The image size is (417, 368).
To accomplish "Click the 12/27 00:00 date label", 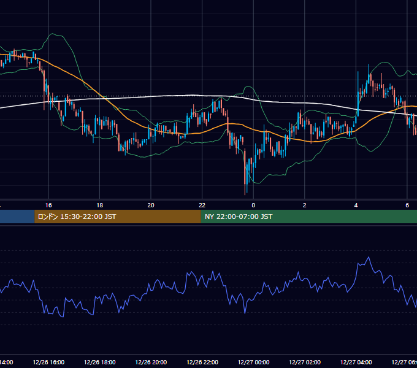I will tap(253, 362).
